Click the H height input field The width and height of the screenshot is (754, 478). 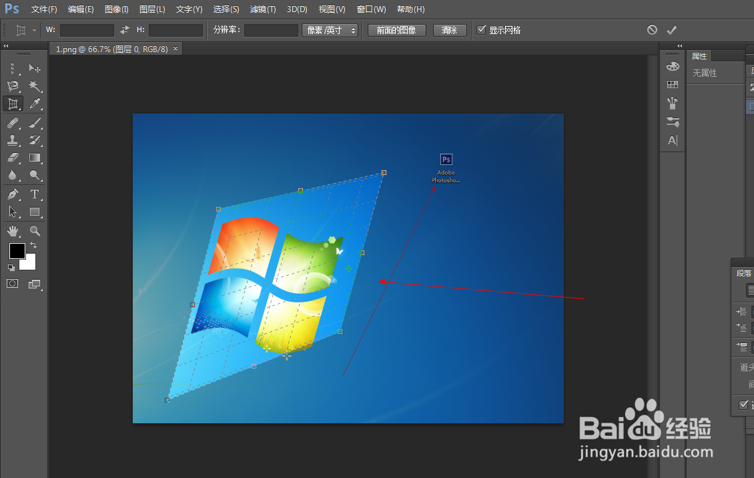click(175, 30)
